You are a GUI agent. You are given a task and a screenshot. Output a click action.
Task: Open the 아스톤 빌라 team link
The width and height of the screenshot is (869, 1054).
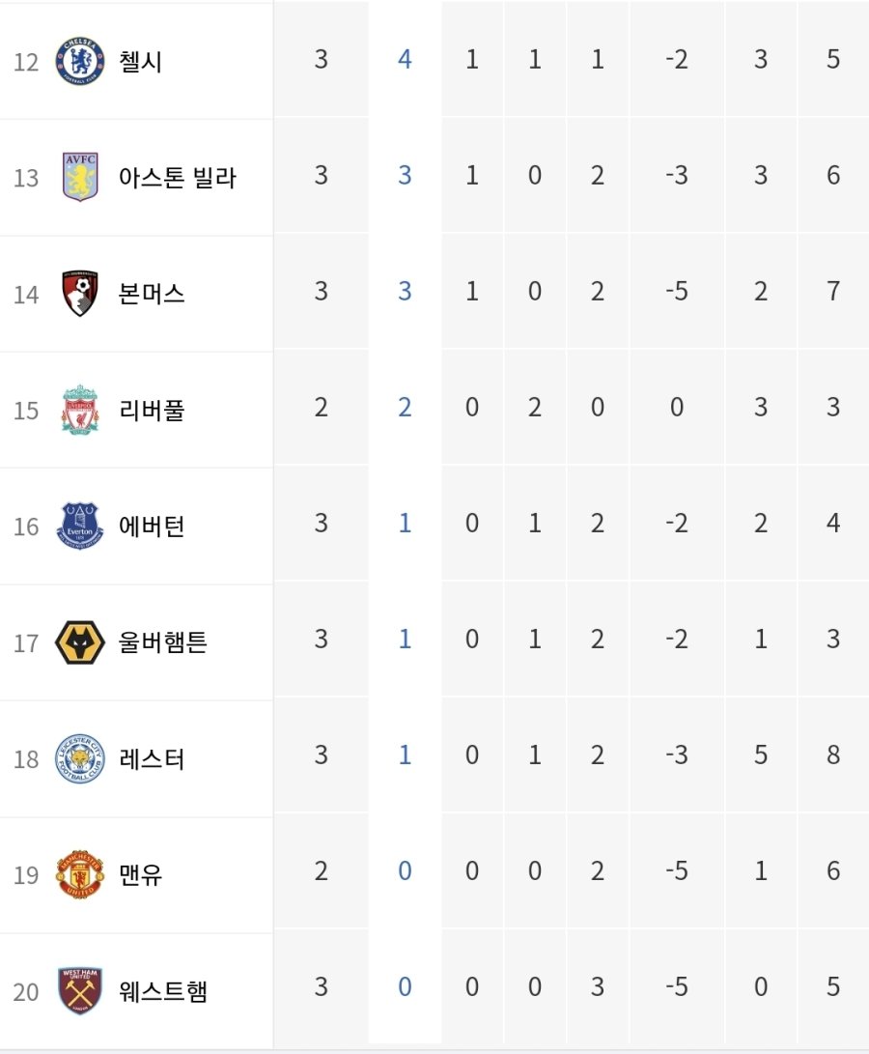point(178,178)
